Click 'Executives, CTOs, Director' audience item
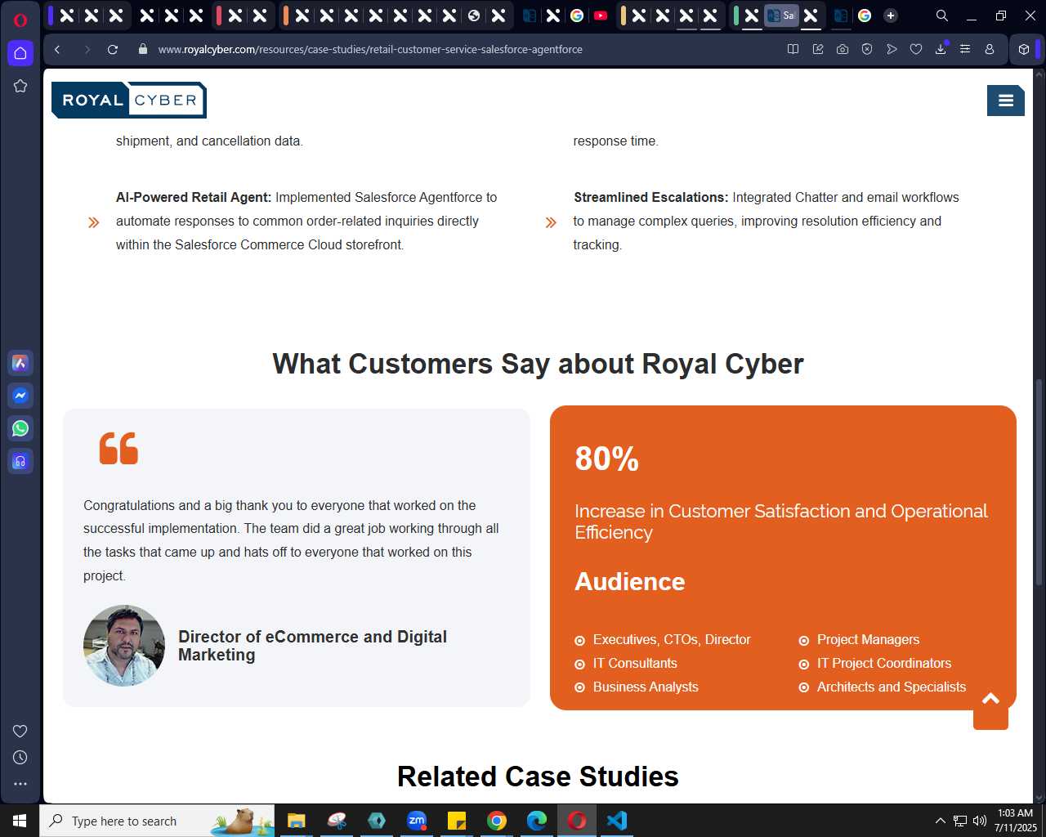The height and width of the screenshot is (837, 1046). [x=672, y=639]
